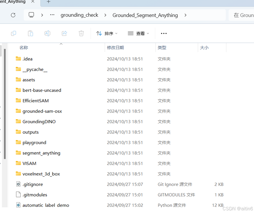
Task: Click the Copy icon in toolbar
Action: point(14,34)
